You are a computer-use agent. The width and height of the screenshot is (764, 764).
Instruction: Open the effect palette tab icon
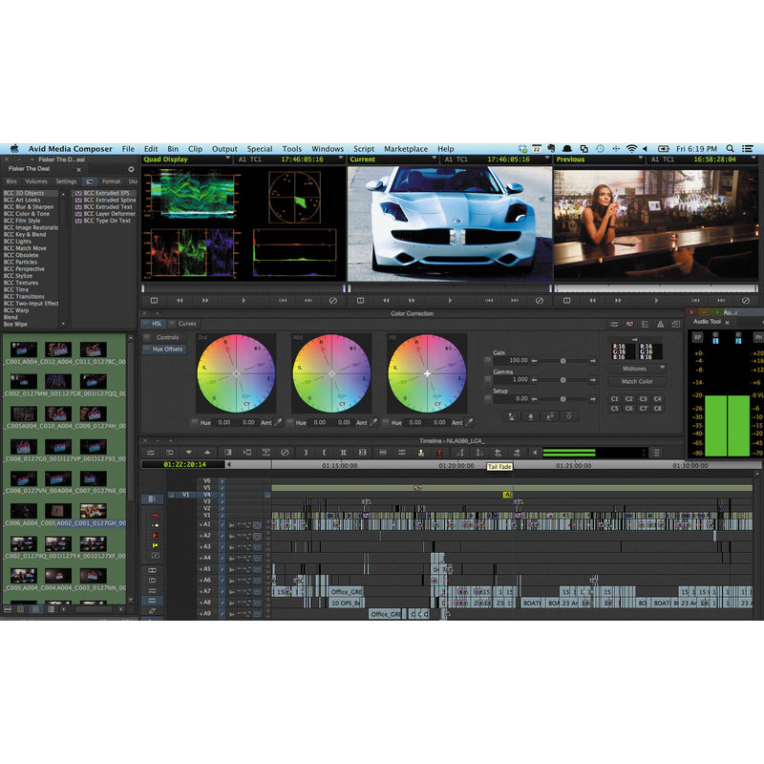point(89,181)
